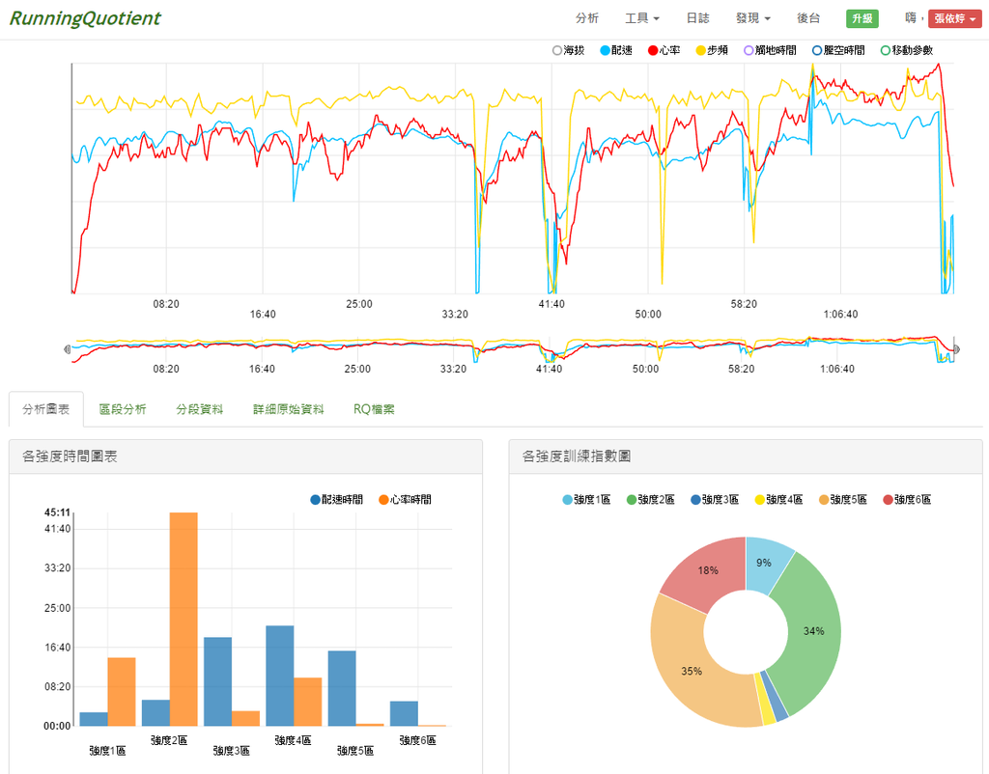Toggle 心率時間 legend in bar chart
Viewport: 989px width, 774px height.
coord(405,500)
